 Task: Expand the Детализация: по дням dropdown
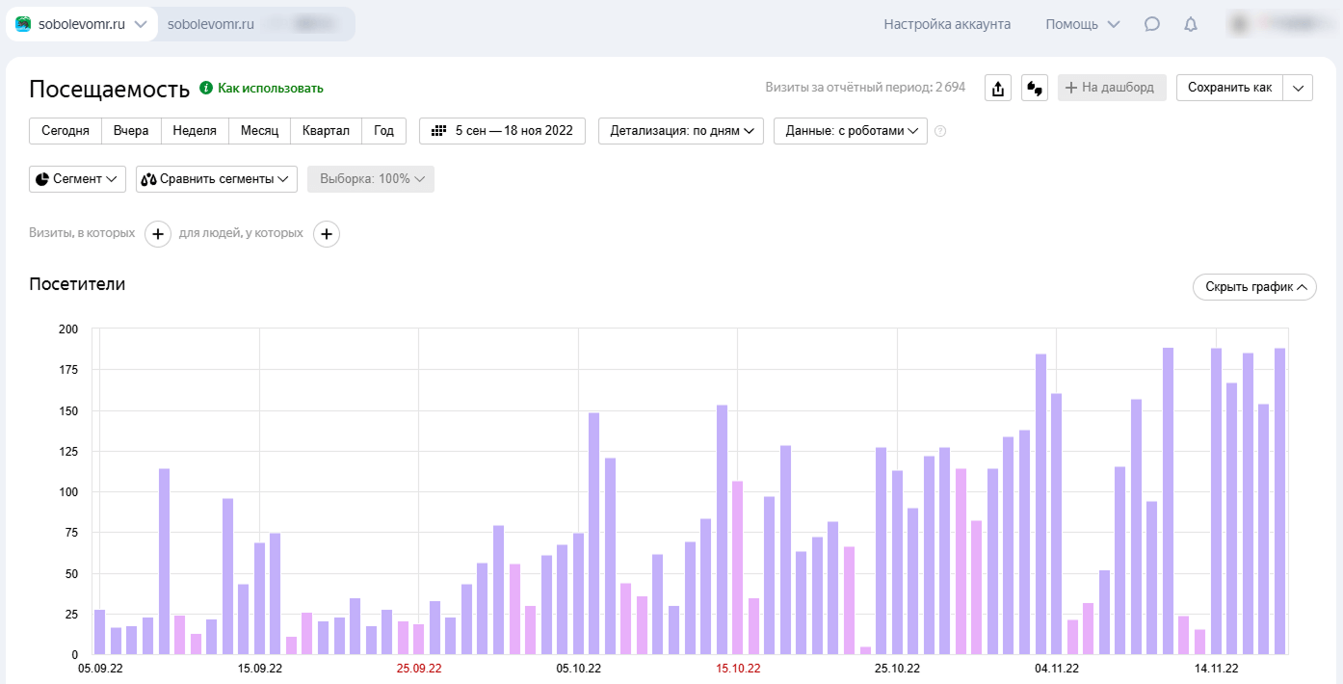[x=681, y=131]
